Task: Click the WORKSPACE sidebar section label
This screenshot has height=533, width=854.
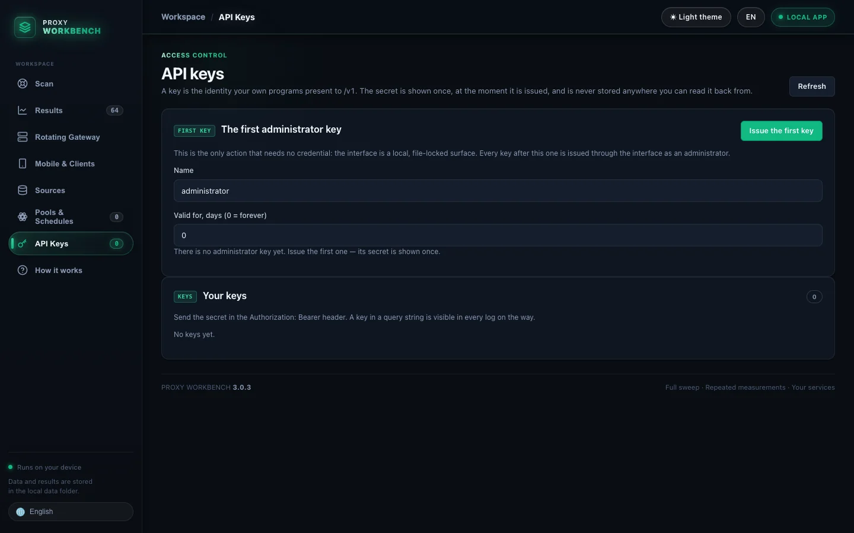Action: [34, 64]
